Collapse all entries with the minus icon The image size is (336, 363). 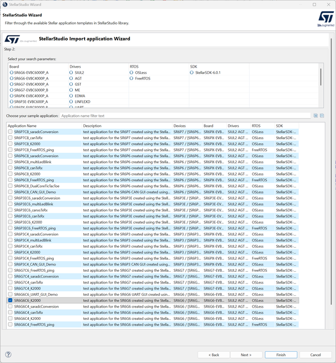(x=322, y=116)
